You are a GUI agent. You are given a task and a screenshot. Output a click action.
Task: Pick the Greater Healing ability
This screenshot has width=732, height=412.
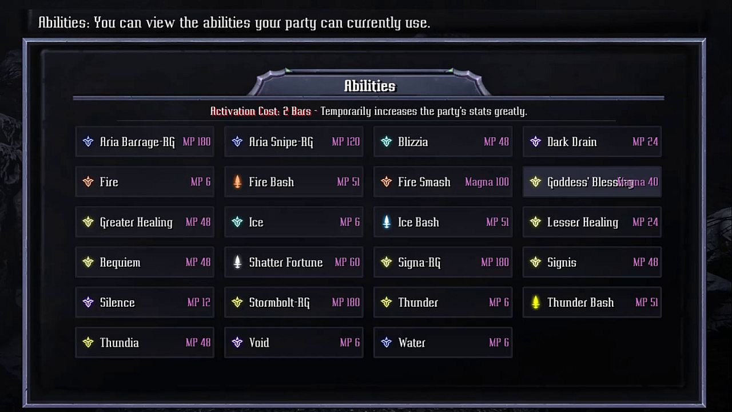pyautogui.click(x=145, y=222)
